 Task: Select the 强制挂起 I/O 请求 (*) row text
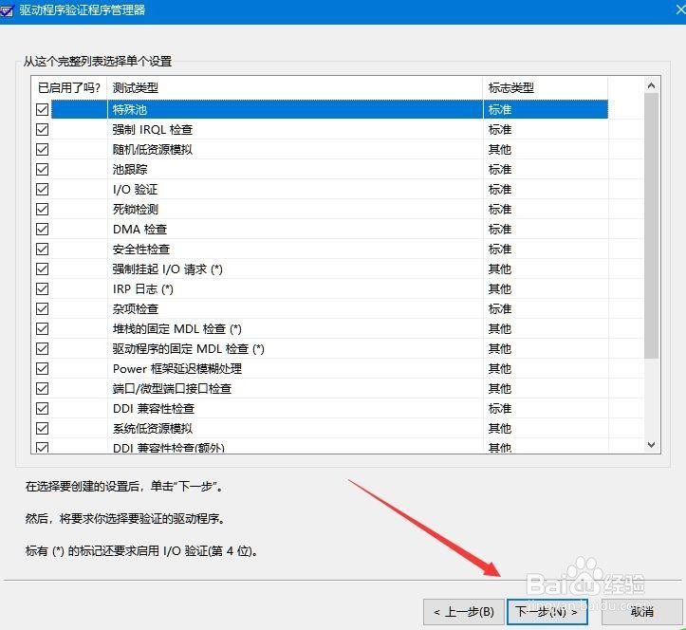point(168,269)
